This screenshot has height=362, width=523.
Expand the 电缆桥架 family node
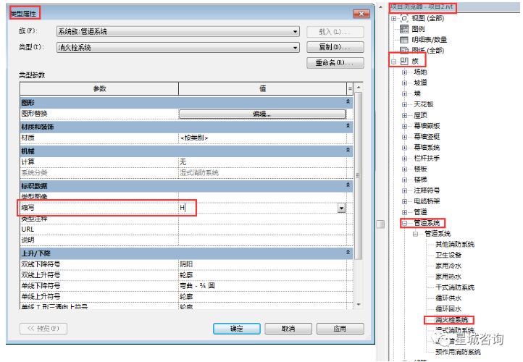pyautogui.click(x=405, y=202)
